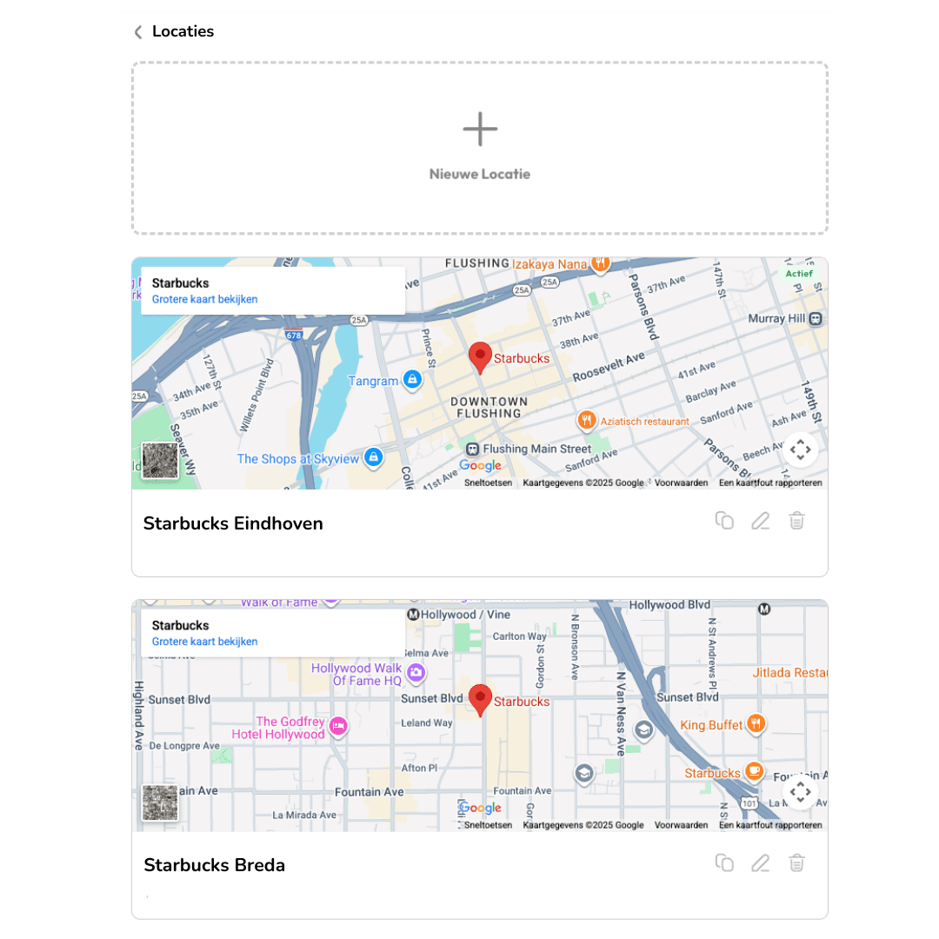The height and width of the screenshot is (939, 939).
Task: Click King Buffet restaurant marker
Action: [x=756, y=723]
